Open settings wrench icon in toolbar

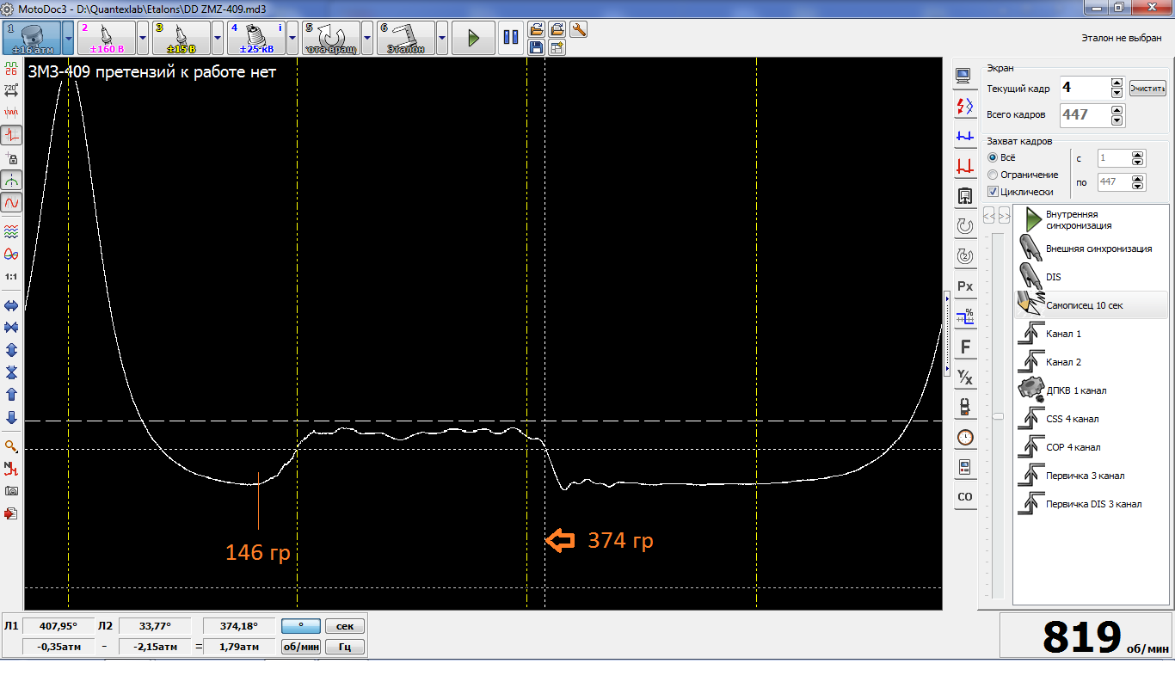pyautogui.click(x=579, y=29)
